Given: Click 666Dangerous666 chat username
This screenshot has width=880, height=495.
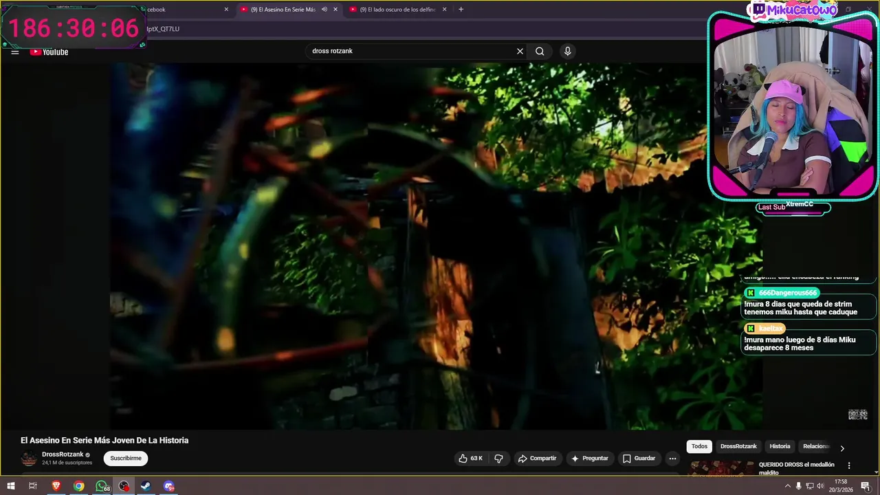Looking at the screenshot, I should 788,293.
